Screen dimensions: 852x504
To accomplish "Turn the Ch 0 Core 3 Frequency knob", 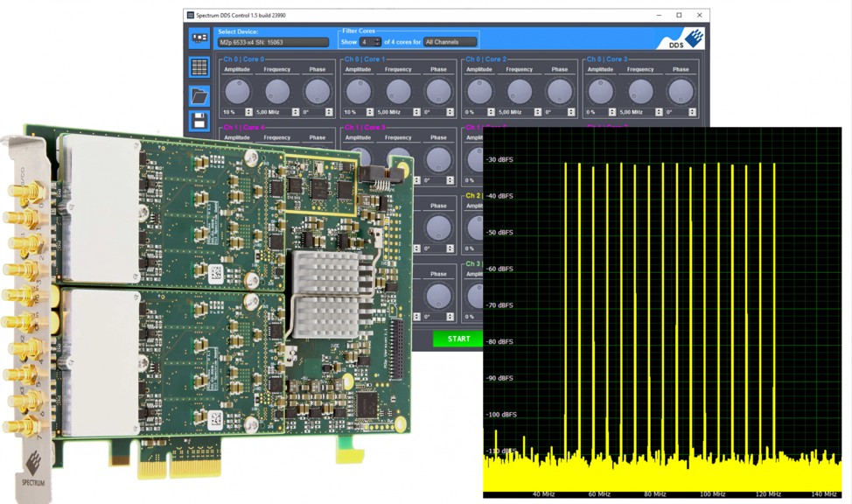I will click(x=640, y=91).
